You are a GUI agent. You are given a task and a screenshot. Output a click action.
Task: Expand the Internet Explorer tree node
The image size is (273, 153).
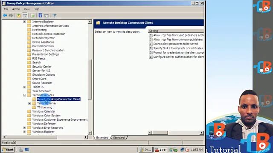[25, 22]
